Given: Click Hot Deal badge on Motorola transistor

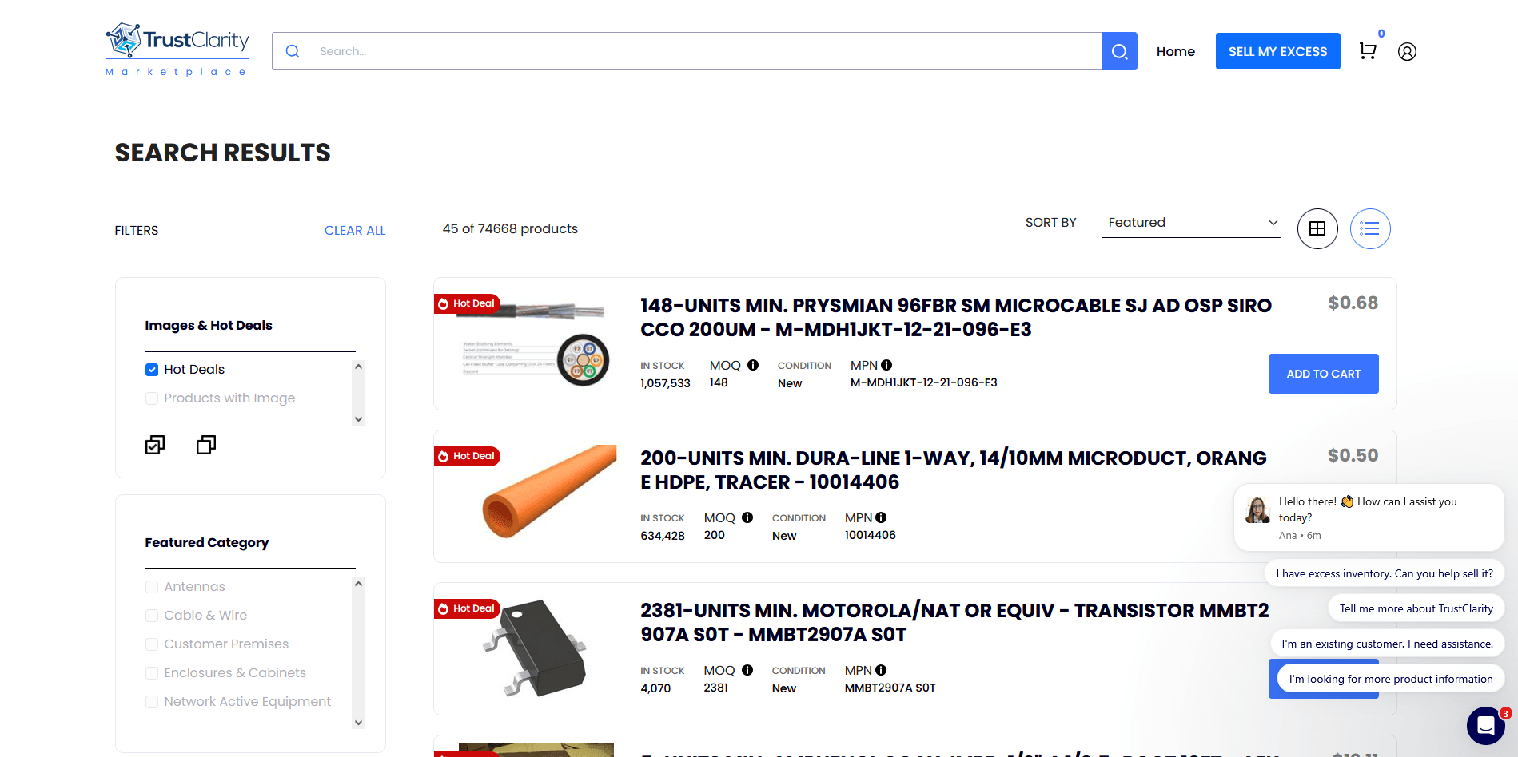Looking at the screenshot, I should click(467, 608).
